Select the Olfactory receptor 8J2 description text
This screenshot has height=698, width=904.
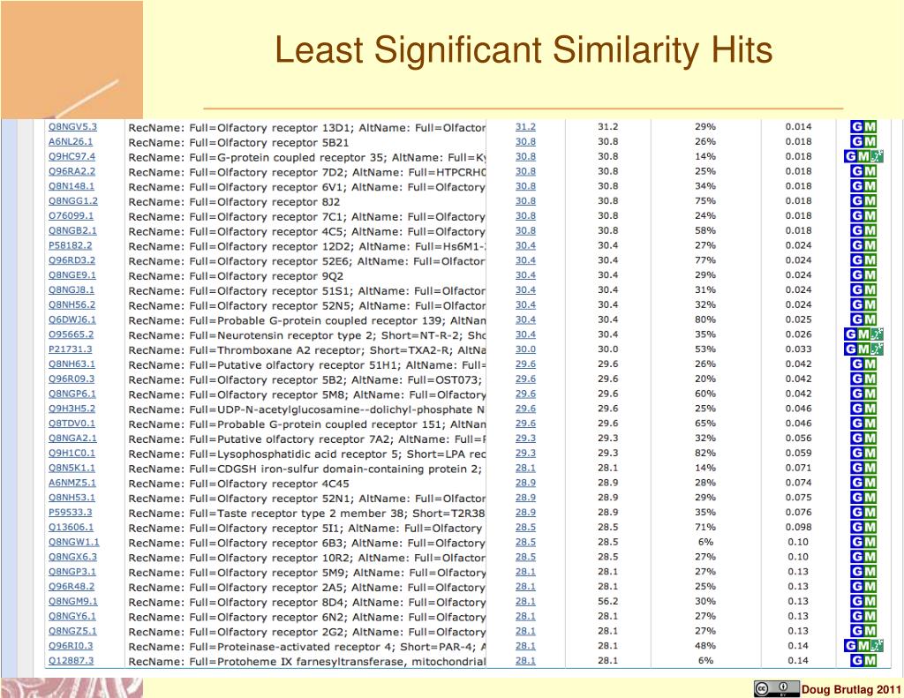[234, 202]
